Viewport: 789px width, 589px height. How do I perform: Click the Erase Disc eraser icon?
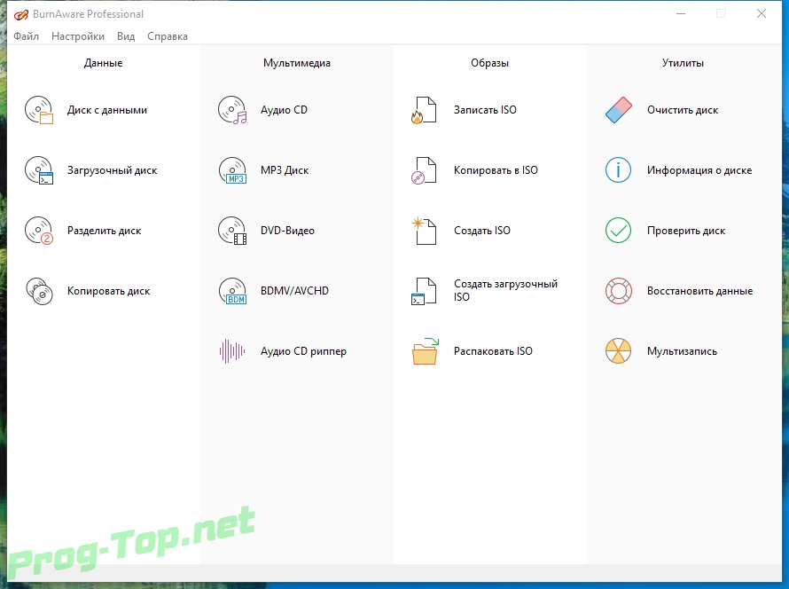coord(619,110)
